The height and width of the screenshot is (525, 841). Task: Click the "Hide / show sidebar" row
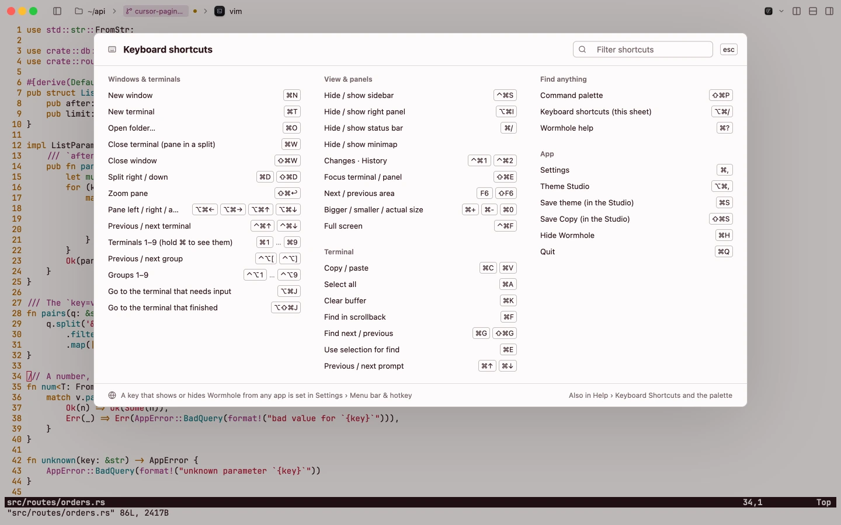420,95
